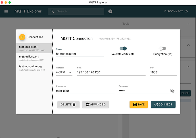
Task: Click the Connections heading
Action: coord(35,37)
